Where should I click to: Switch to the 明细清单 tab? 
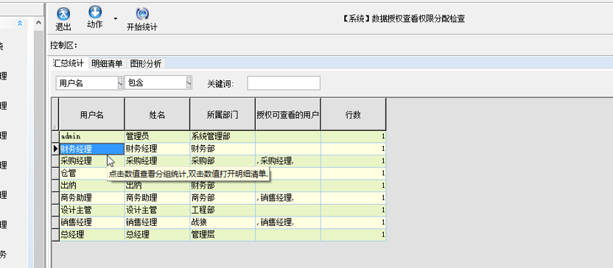[x=107, y=63]
